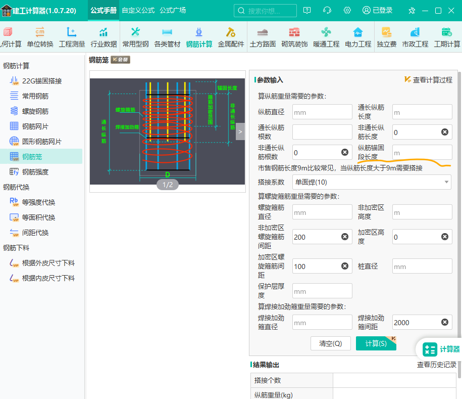Open the 电力工程 category
Image resolution: width=462 pixels, height=399 pixels.
[x=358, y=37]
